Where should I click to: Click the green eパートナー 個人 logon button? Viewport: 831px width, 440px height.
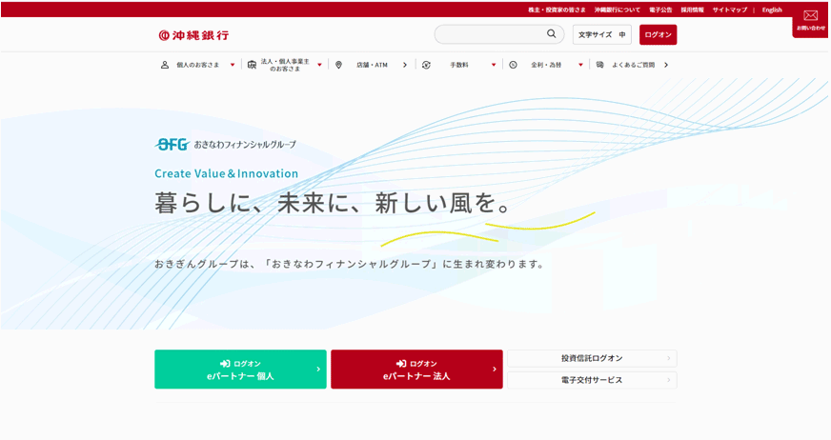(x=240, y=370)
